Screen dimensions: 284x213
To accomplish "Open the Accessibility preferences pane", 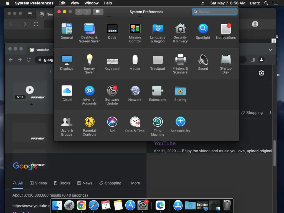I will pos(180,125).
